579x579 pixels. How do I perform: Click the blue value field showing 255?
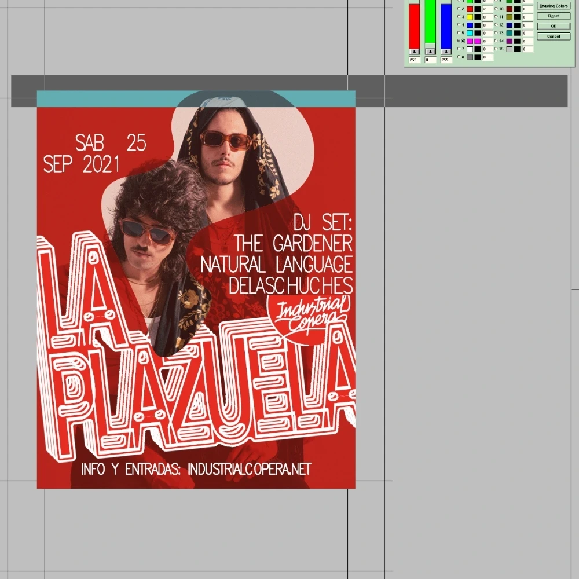pyautogui.click(x=446, y=60)
